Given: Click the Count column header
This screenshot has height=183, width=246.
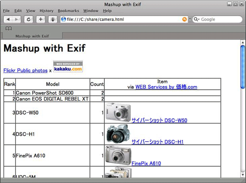Looking at the screenshot, I should point(97,84).
